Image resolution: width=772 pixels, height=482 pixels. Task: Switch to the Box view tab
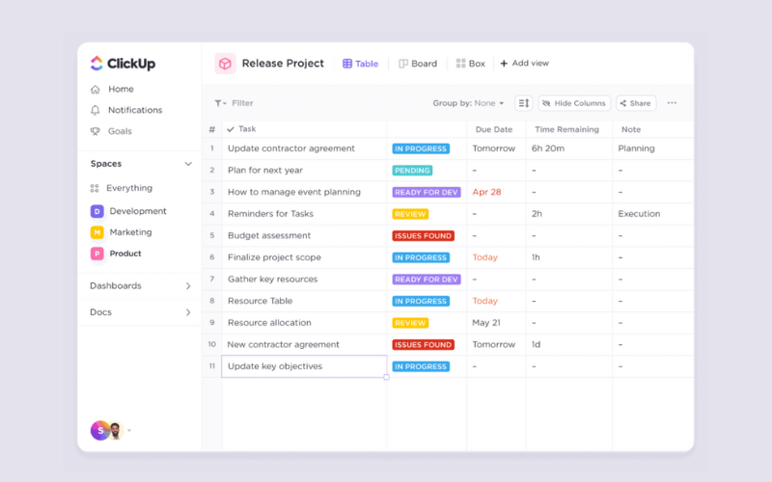point(470,64)
